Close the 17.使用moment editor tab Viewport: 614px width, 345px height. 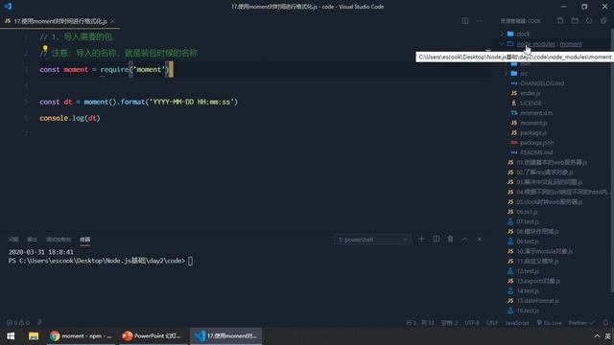pyautogui.click(x=113, y=21)
